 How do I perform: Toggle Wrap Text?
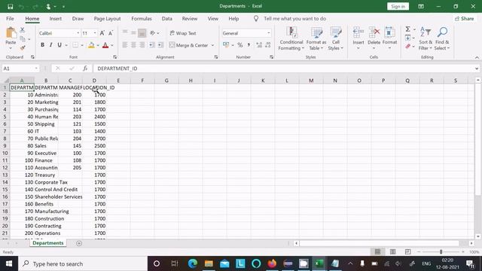pyautogui.click(x=183, y=33)
